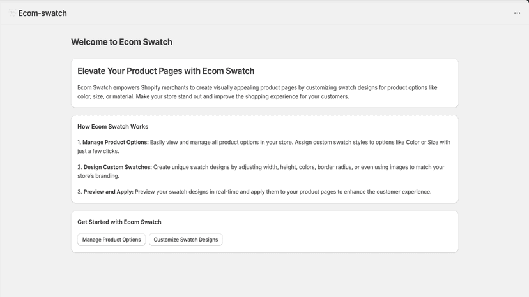Click the bold Design Custom Swatches: label

pos(118,167)
